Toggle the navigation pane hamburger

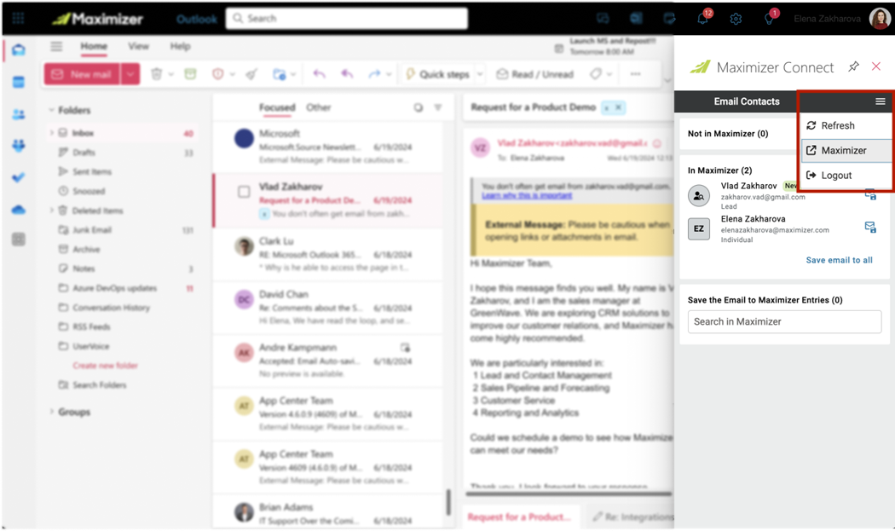click(56, 46)
